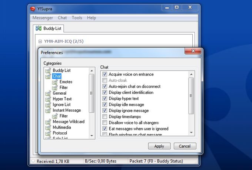
Task: Click the Chat options scrollbar thumb
Action: [191, 96]
